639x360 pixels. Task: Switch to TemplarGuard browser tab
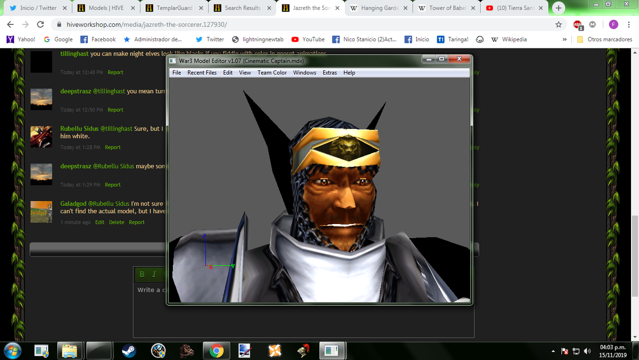click(174, 8)
